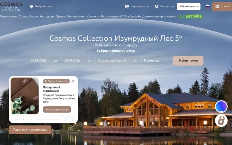The image size is (232, 145).
Task: Open the Контакты menu item
Action: [x=93, y=16]
